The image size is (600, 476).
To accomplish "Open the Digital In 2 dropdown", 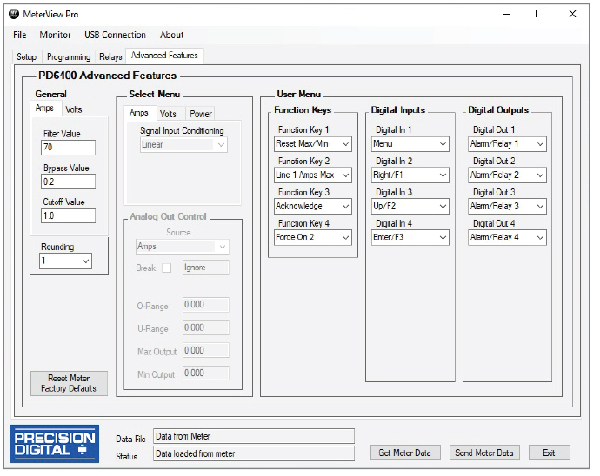I will 410,175.
